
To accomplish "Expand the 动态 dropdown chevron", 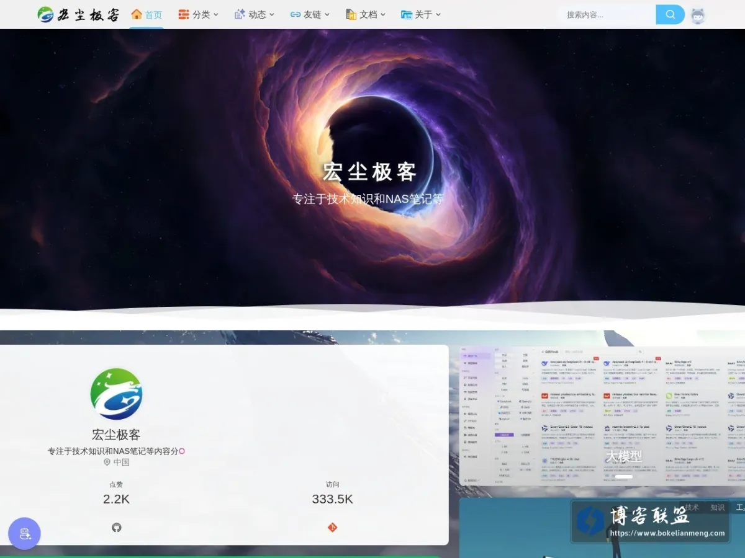I will click(272, 14).
